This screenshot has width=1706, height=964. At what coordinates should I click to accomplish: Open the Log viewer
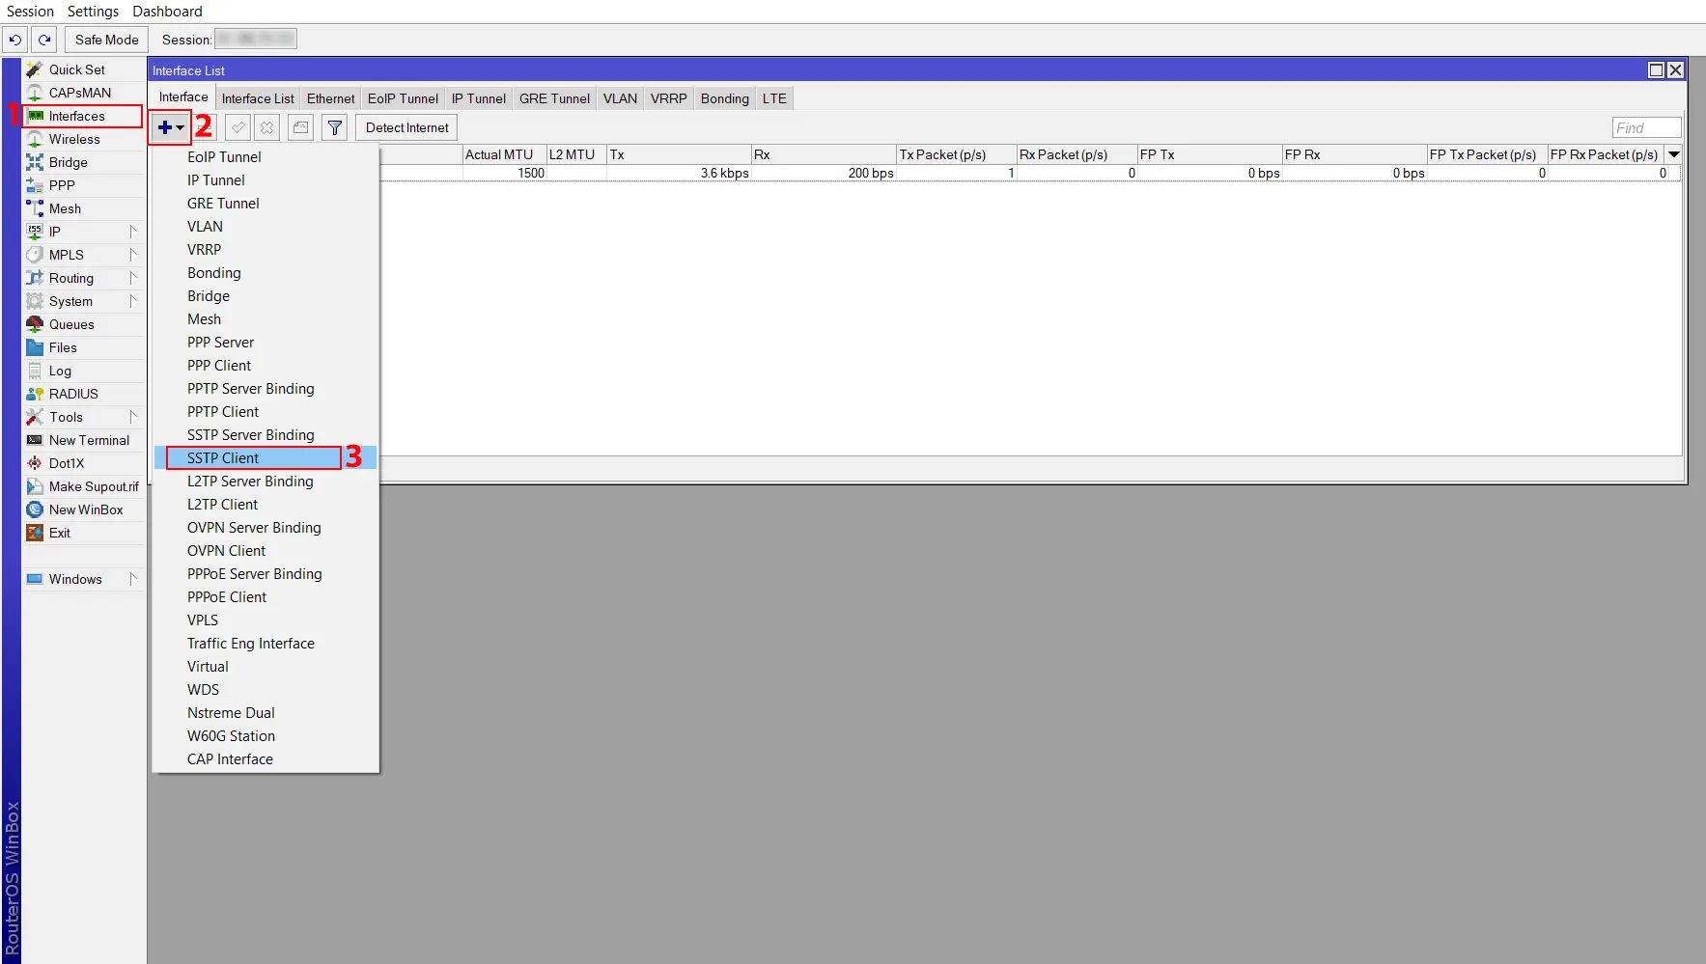(x=59, y=371)
